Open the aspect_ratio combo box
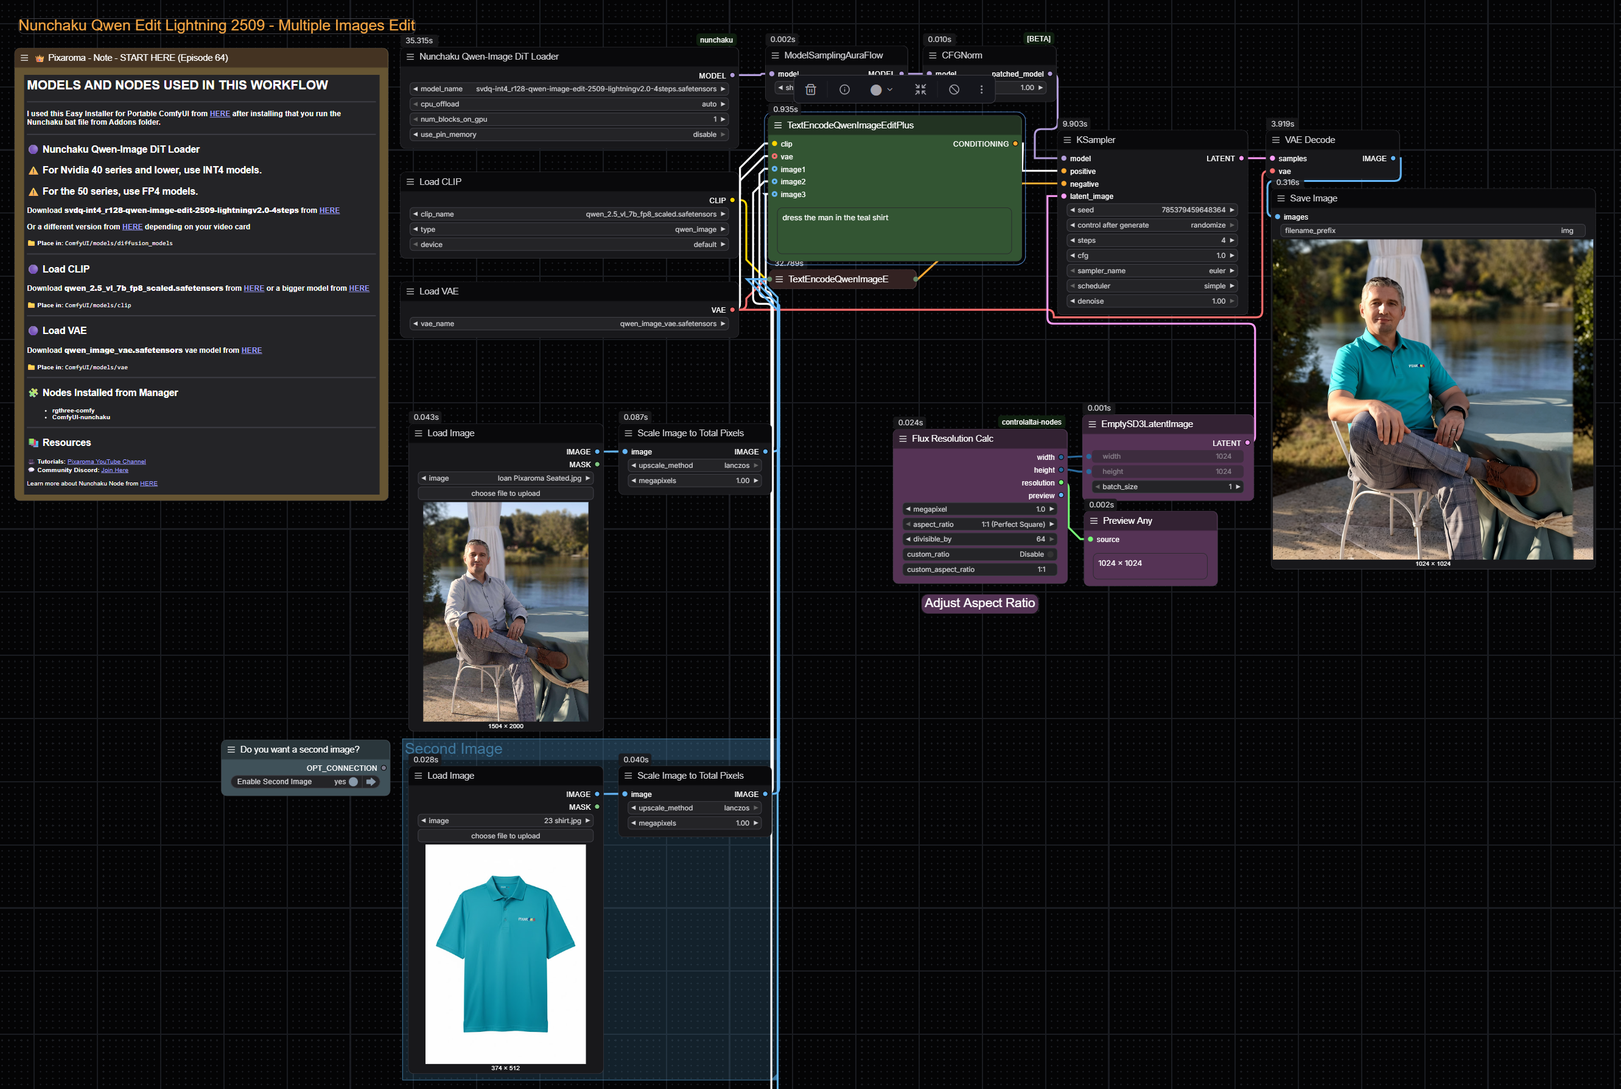1621x1089 pixels. [979, 524]
